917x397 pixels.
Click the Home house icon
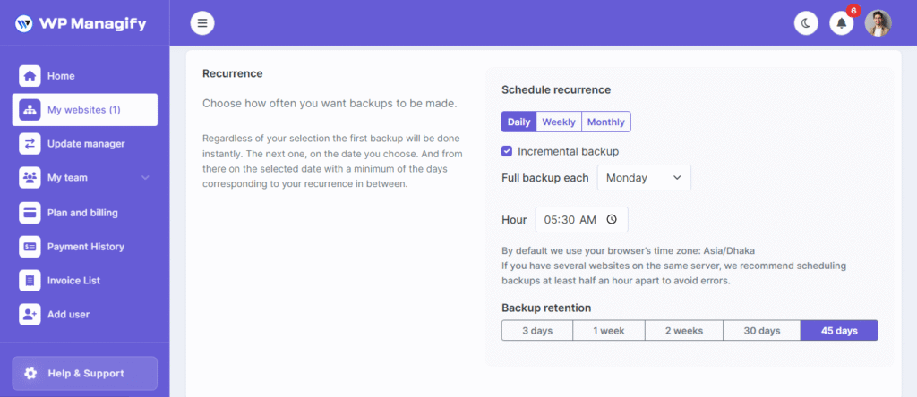[x=30, y=76]
